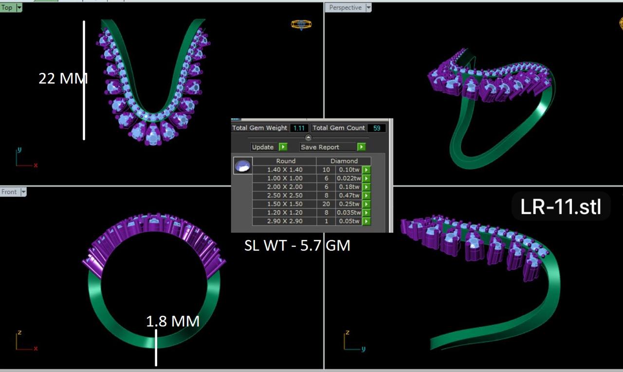Viewport: 623px width, 372px height.
Task: Collapse the gem report panel with round arrow
Action: tap(308, 138)
